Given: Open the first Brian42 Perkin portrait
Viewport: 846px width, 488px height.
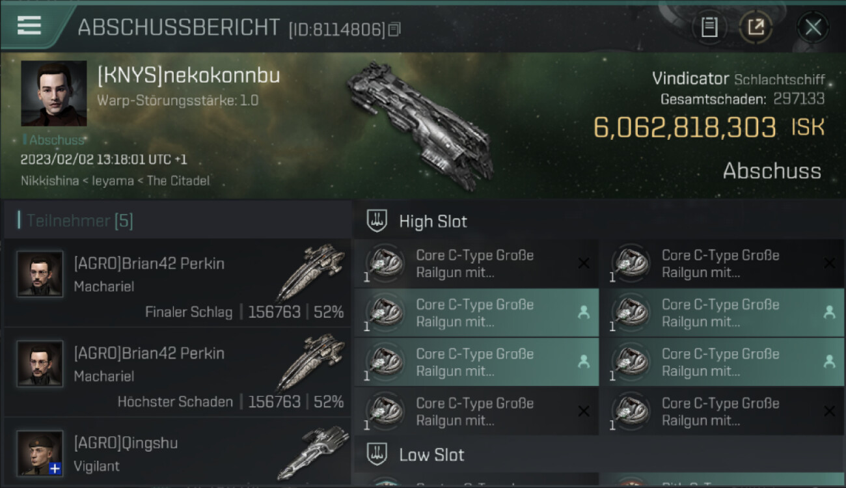Looking at the screenshot, I should pyautogui.click(x=40, y=274).
